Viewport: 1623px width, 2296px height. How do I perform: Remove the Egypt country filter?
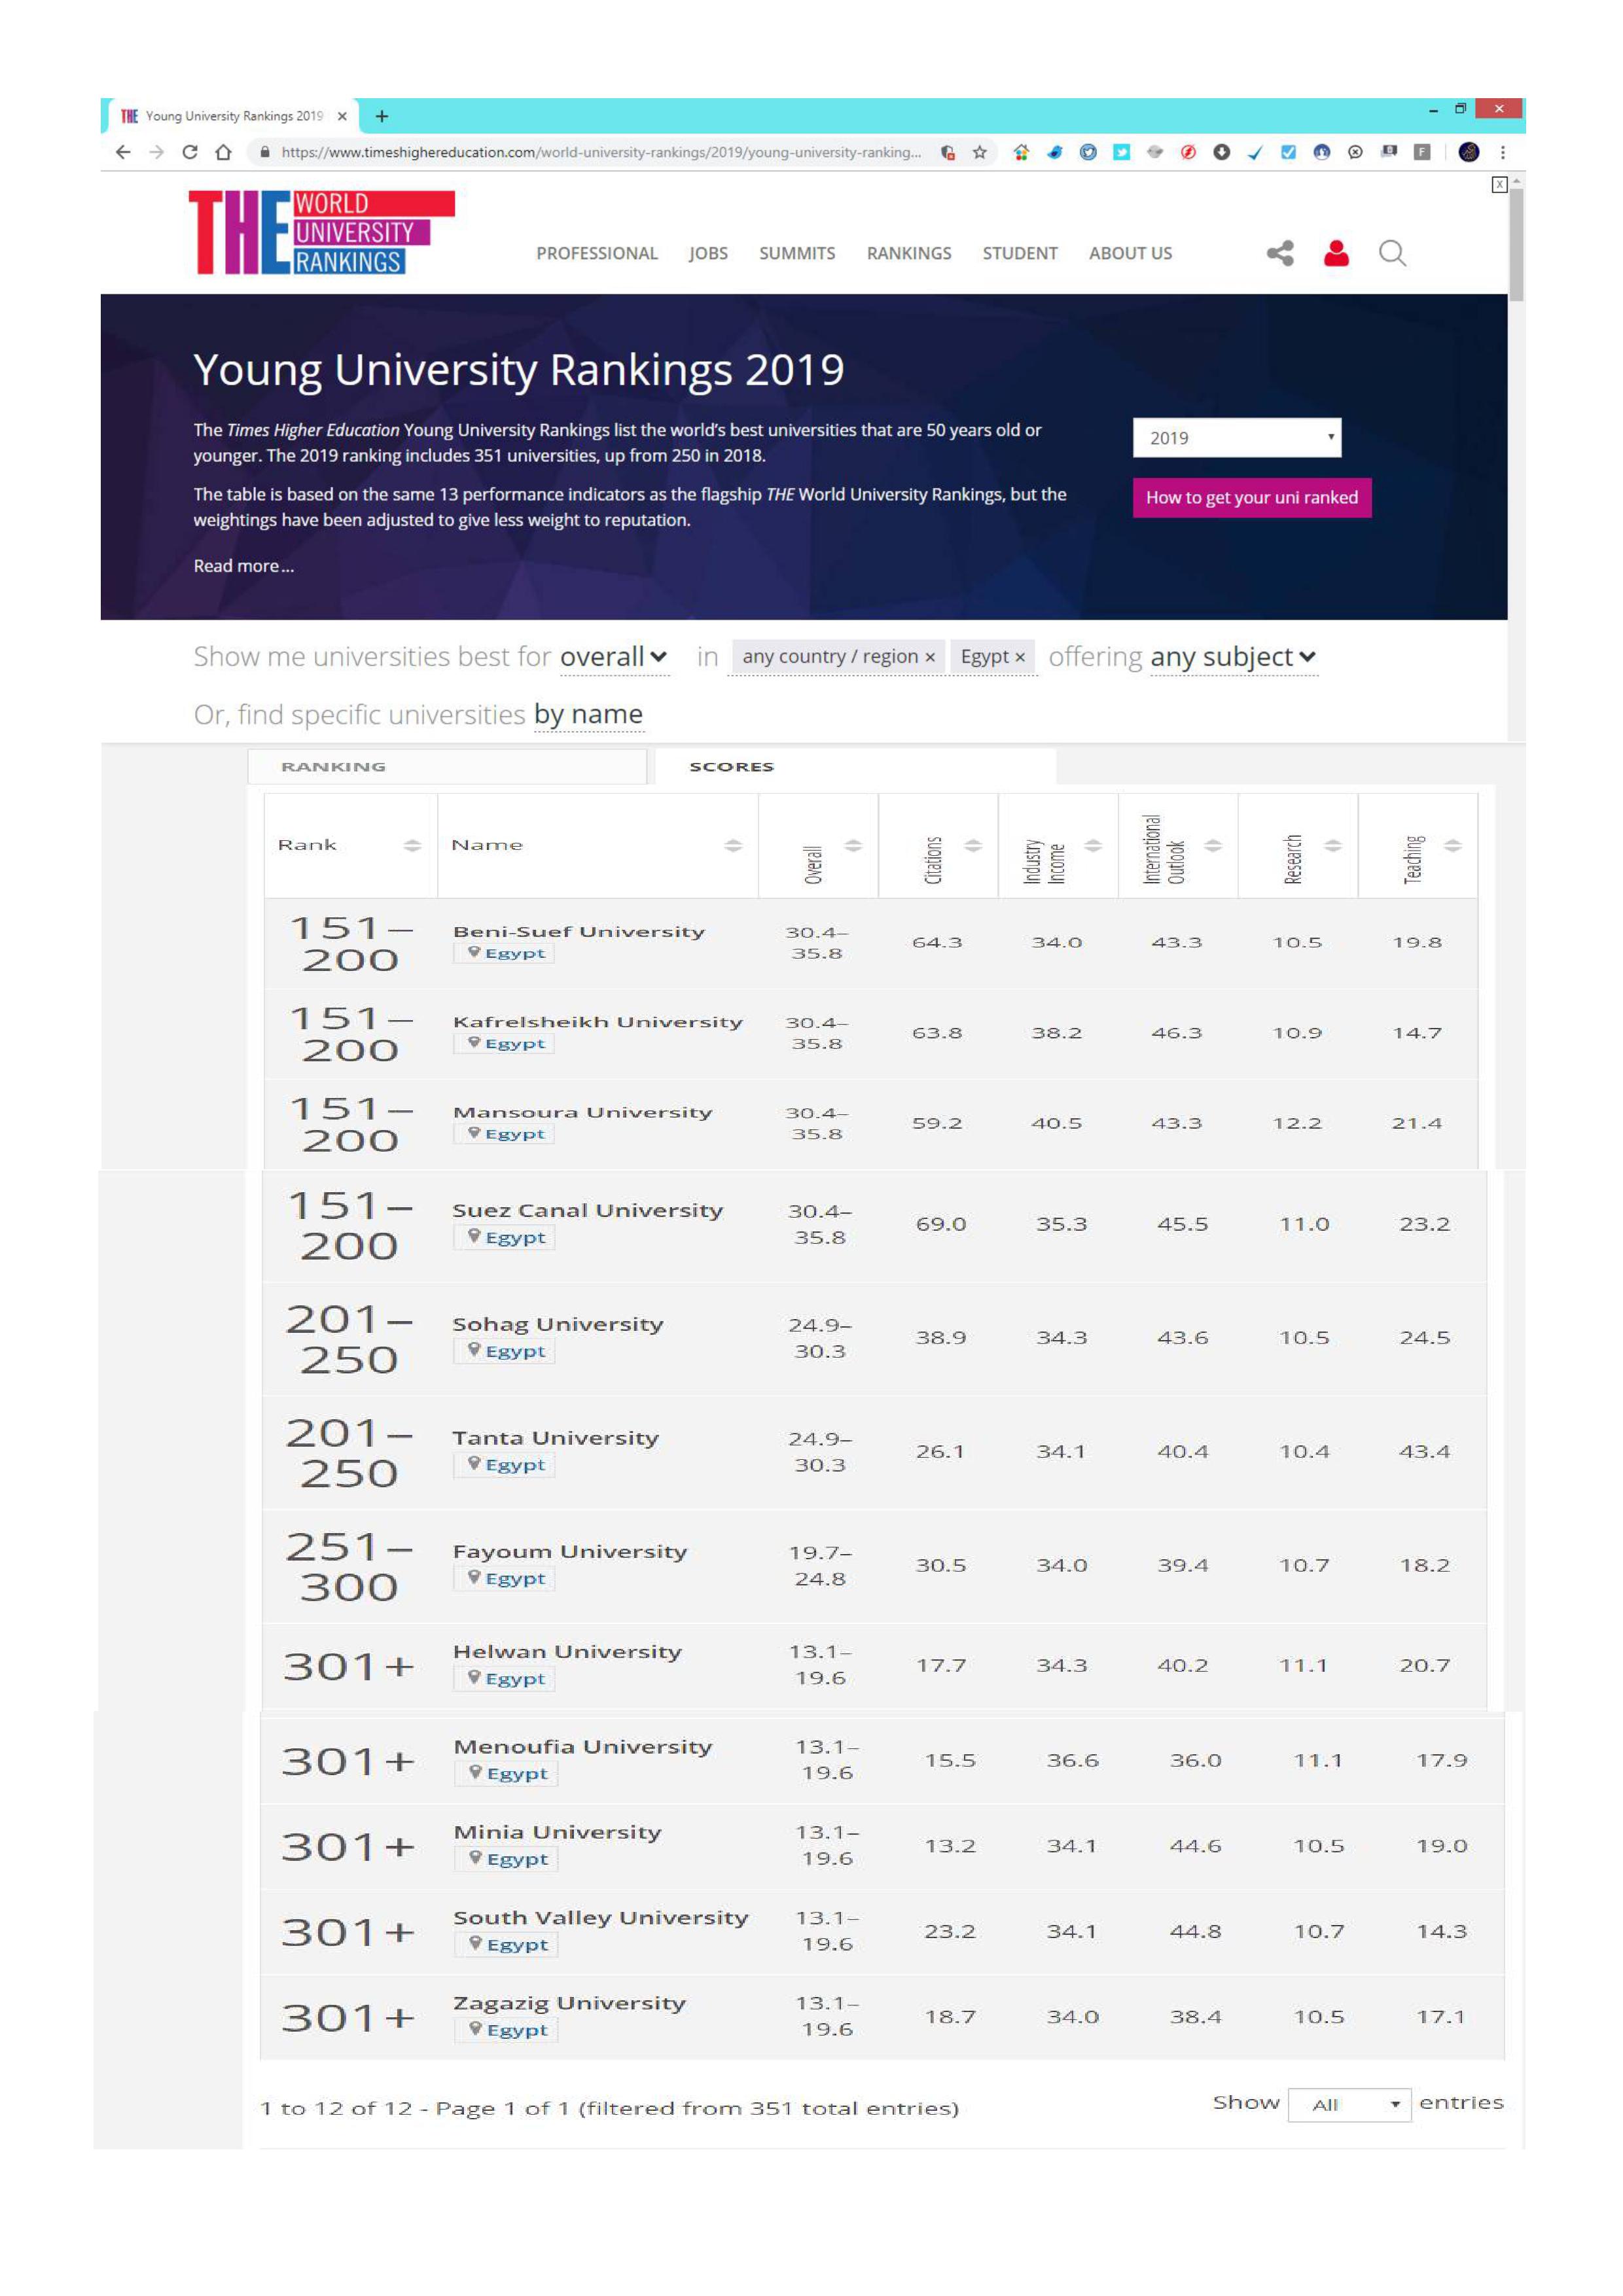(x=1020, y=657)
